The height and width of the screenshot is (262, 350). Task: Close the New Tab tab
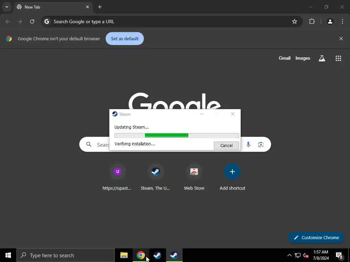[87, 7]
